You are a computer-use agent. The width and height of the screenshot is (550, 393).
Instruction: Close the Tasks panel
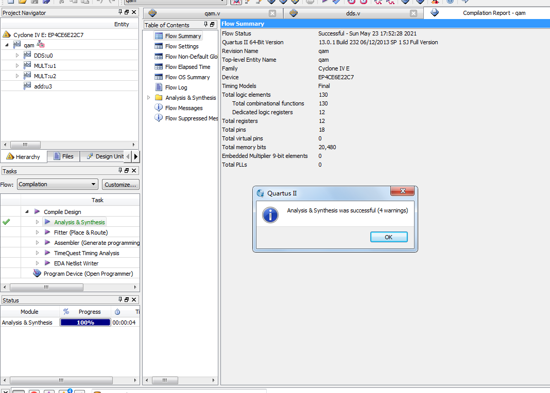[134, 171]
